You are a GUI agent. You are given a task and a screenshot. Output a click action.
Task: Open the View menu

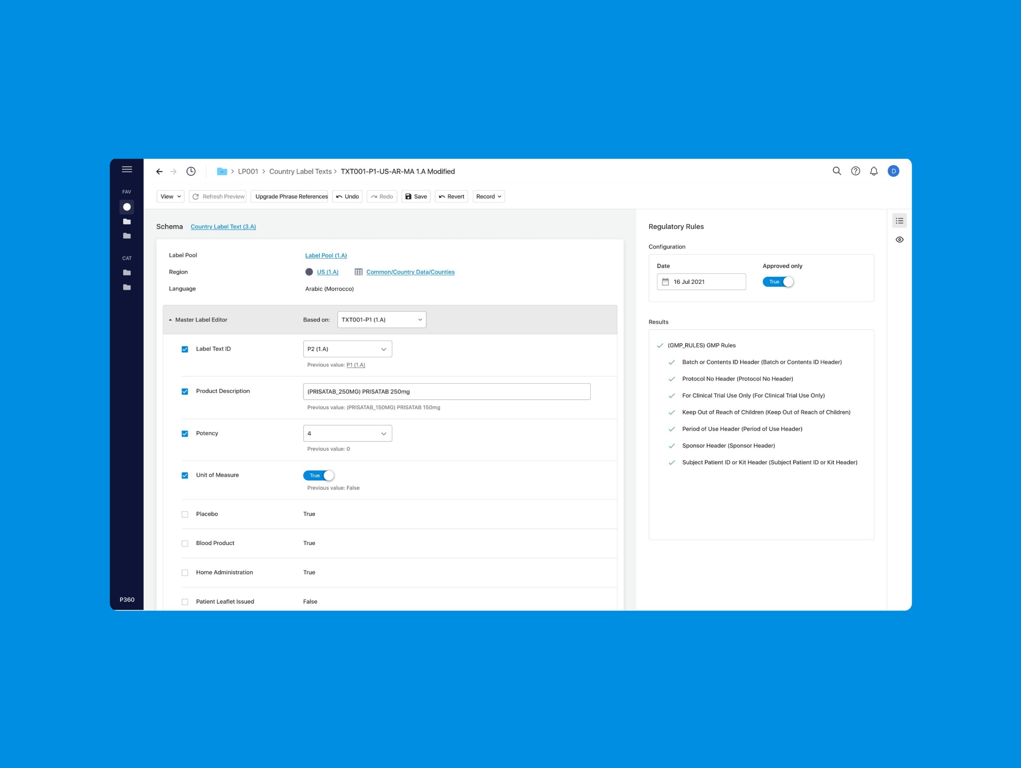pos(170,197)
